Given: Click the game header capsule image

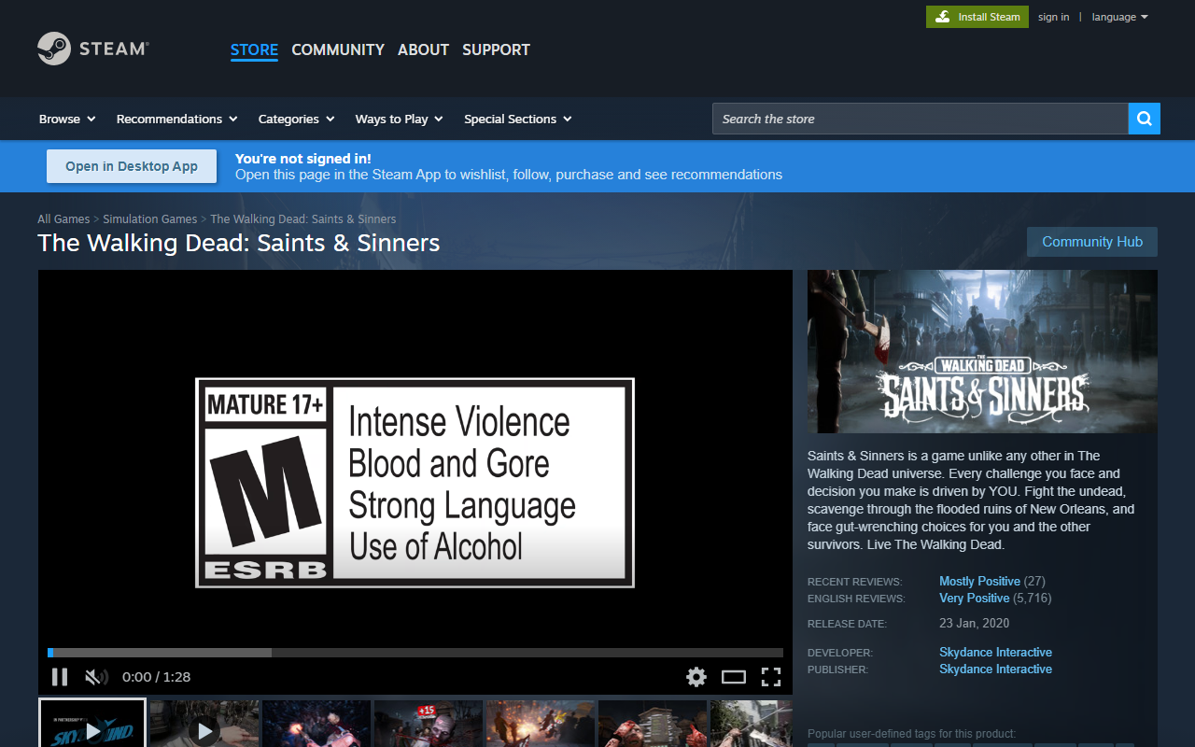Looking at the screenshot, I should [982, 351].
